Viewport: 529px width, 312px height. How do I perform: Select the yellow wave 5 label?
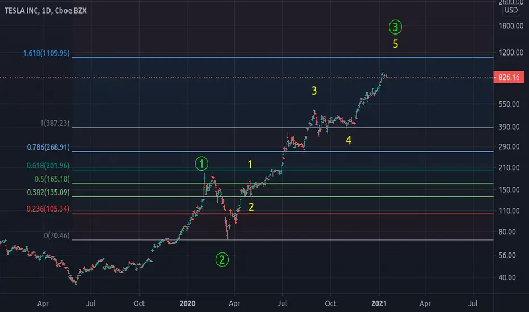pyautogui.click(x=396, y=44)
